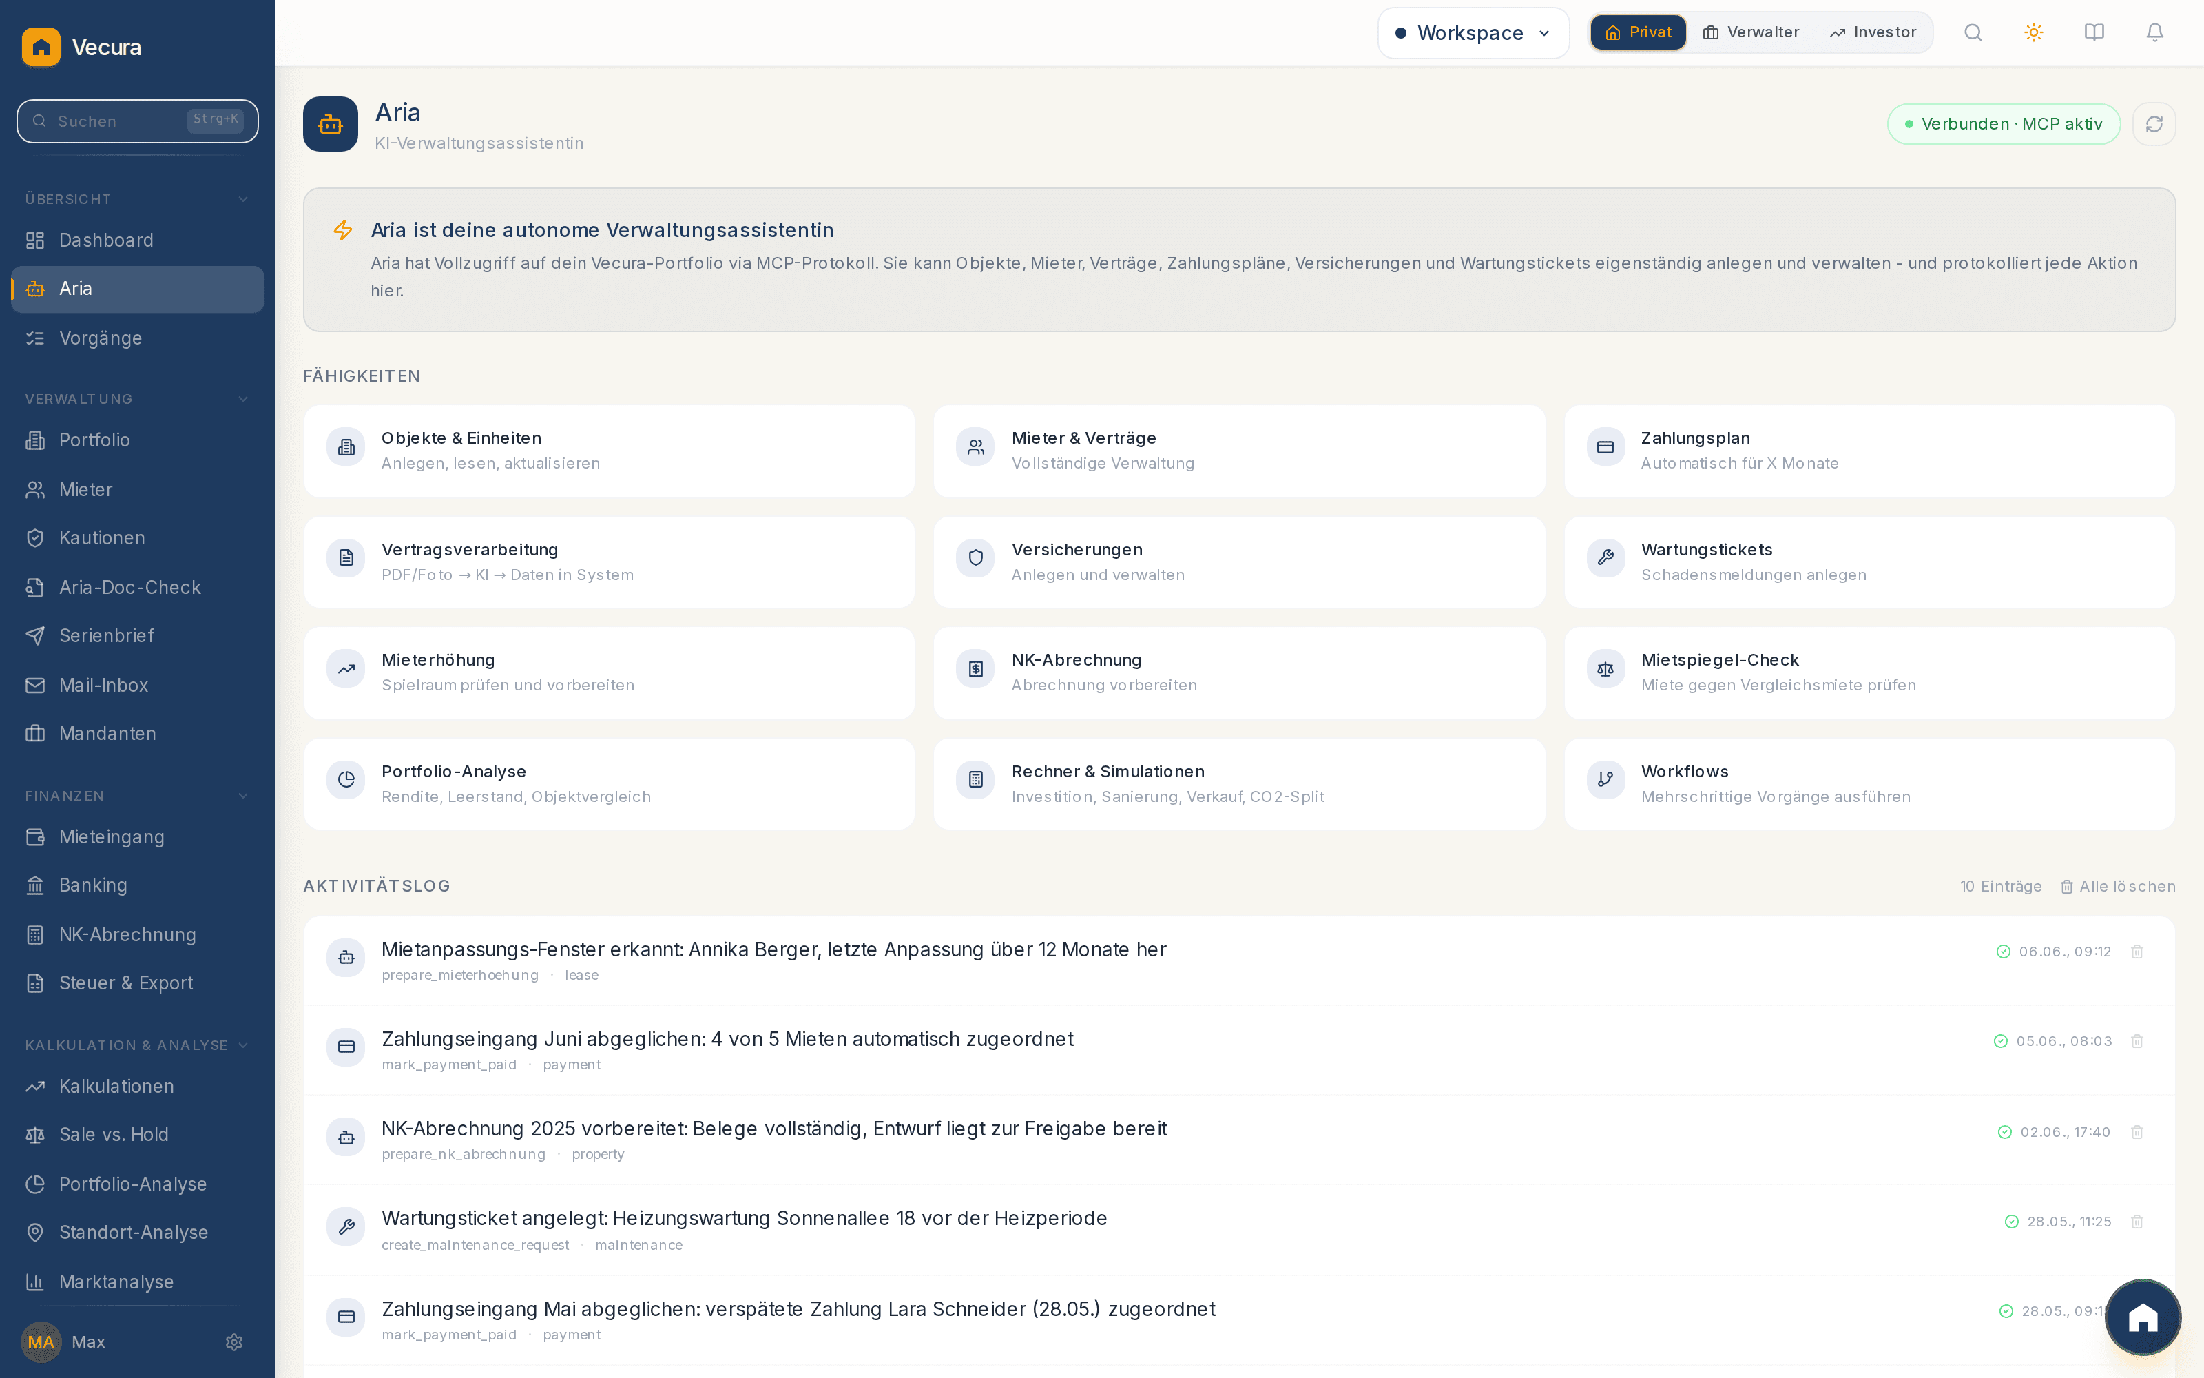The width and height of the screenshot is (2204, 1378).
Task: Click the Wartungstickets wrench icon
Action: 1605,558
